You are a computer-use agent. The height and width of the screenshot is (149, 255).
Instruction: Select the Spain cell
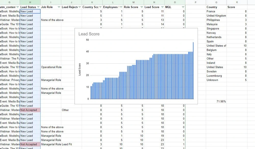pyautogui.click(x=216, y=41)
